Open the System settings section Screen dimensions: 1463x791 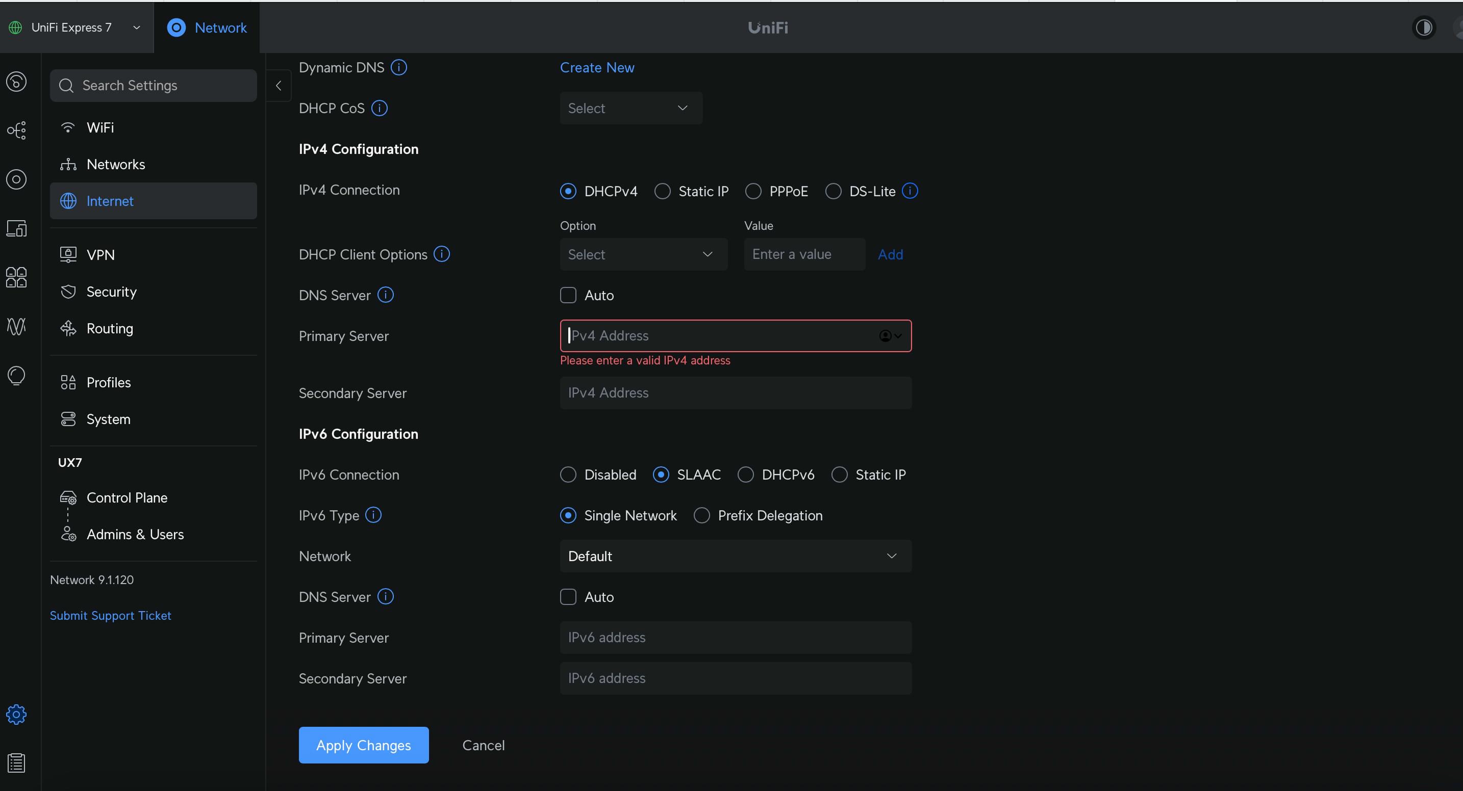point(154,419)
